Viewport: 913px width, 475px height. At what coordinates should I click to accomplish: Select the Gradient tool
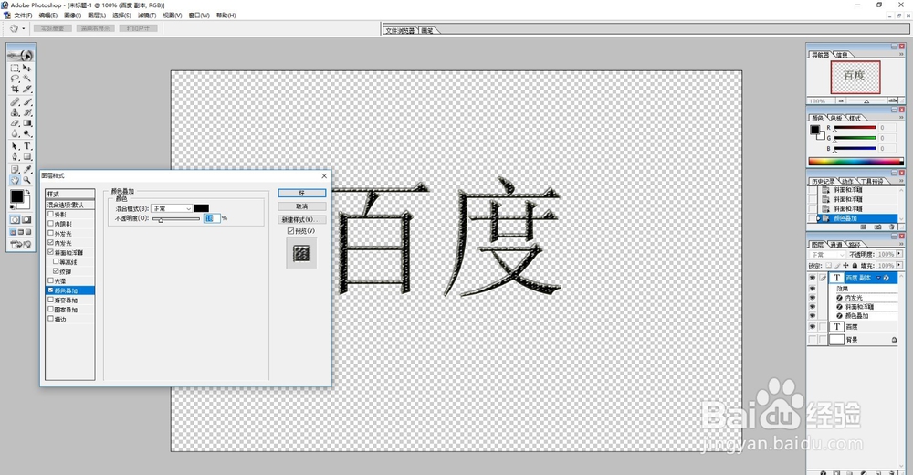point(26,123)
